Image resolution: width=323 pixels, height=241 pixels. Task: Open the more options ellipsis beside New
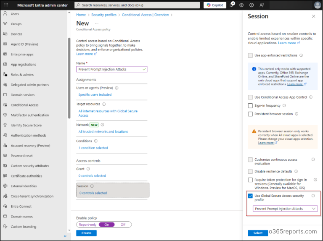(x=97, y=23)
